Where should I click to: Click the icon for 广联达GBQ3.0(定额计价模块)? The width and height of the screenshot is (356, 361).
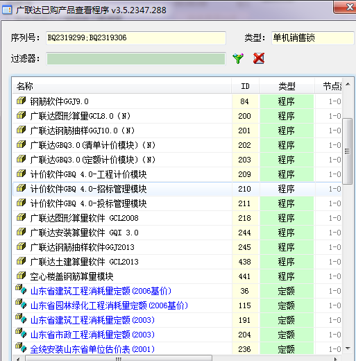21,159
